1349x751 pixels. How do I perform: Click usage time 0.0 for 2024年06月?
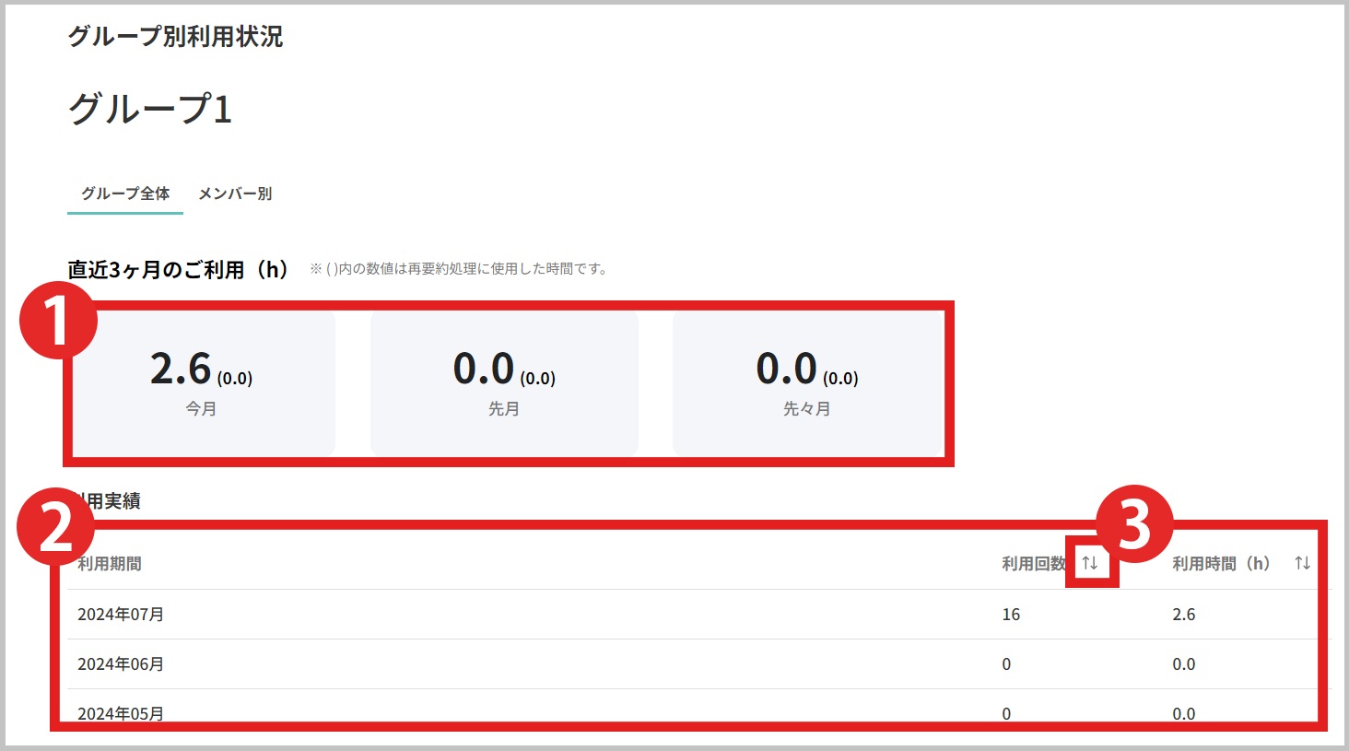(x=1184, y=664)
